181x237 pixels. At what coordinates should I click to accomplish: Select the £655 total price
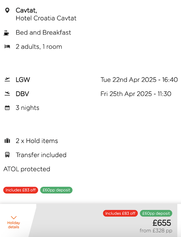click(162, 223)
